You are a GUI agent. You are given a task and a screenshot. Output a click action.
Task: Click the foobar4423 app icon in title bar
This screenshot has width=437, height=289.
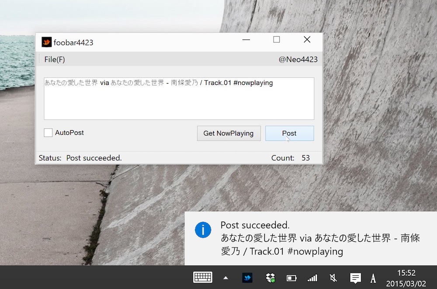(46, 42)
